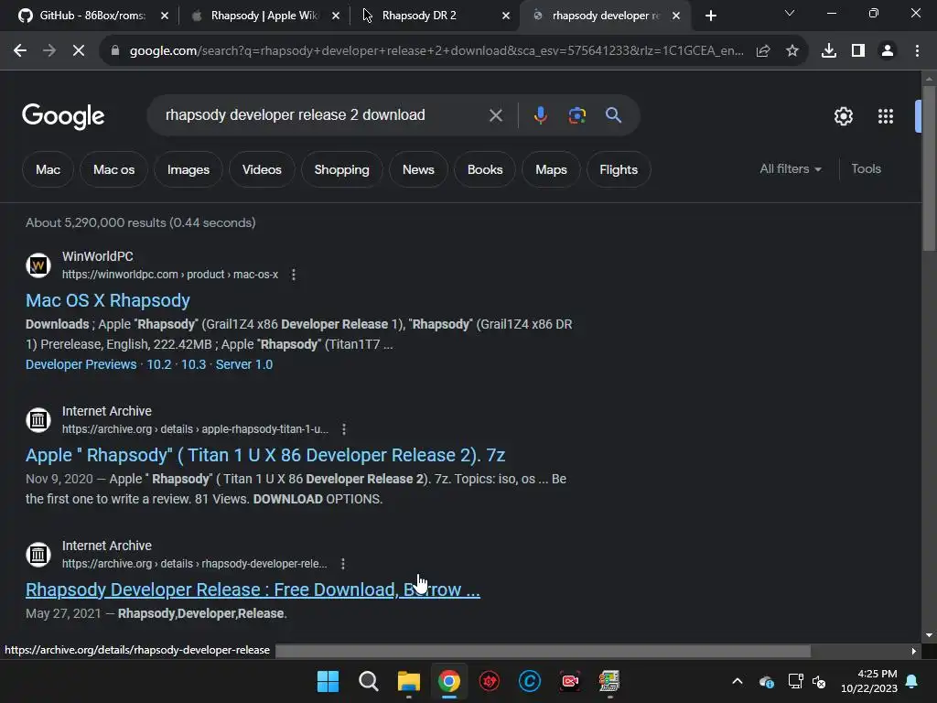
Task: Switch to Books results
Action: (x=485, y=169)
